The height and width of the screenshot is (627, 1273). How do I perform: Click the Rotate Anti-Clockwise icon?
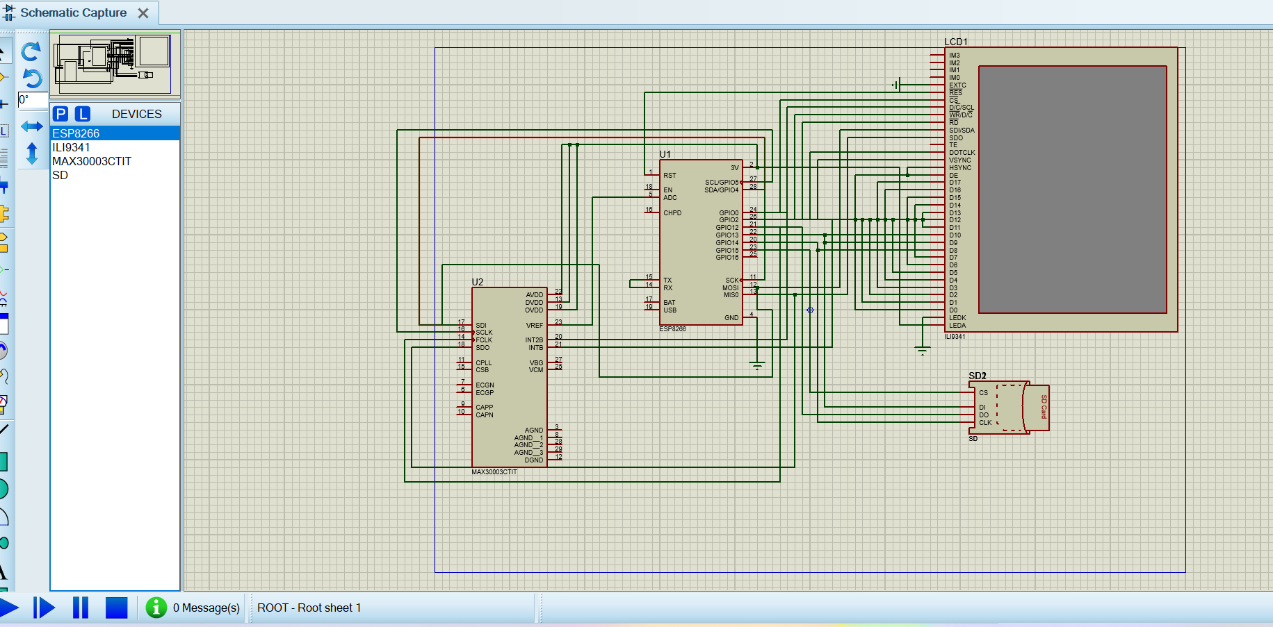point(32,78)
